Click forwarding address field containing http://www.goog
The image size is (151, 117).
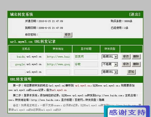tap(58, 64)
